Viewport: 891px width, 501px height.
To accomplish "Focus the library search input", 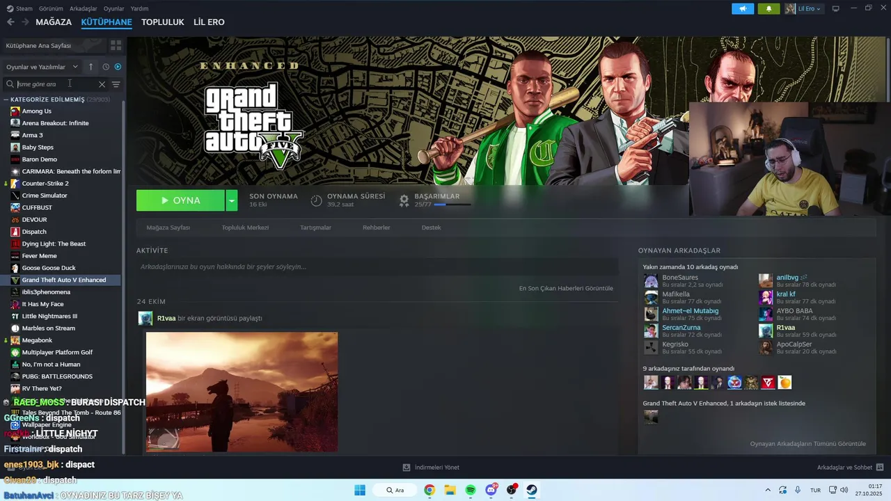I will click(x=56, y=84).
